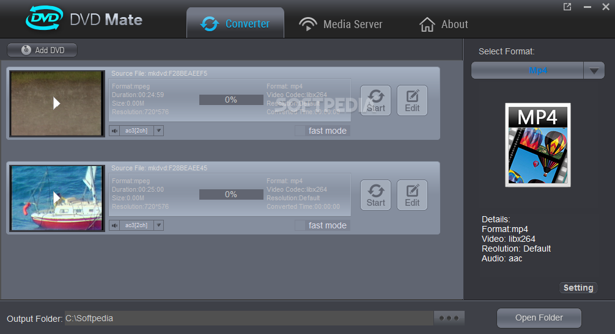This screenshot has width=615, height=334.
Task: Edit the F28BEAEEF5 video
Action: (412, 100)
